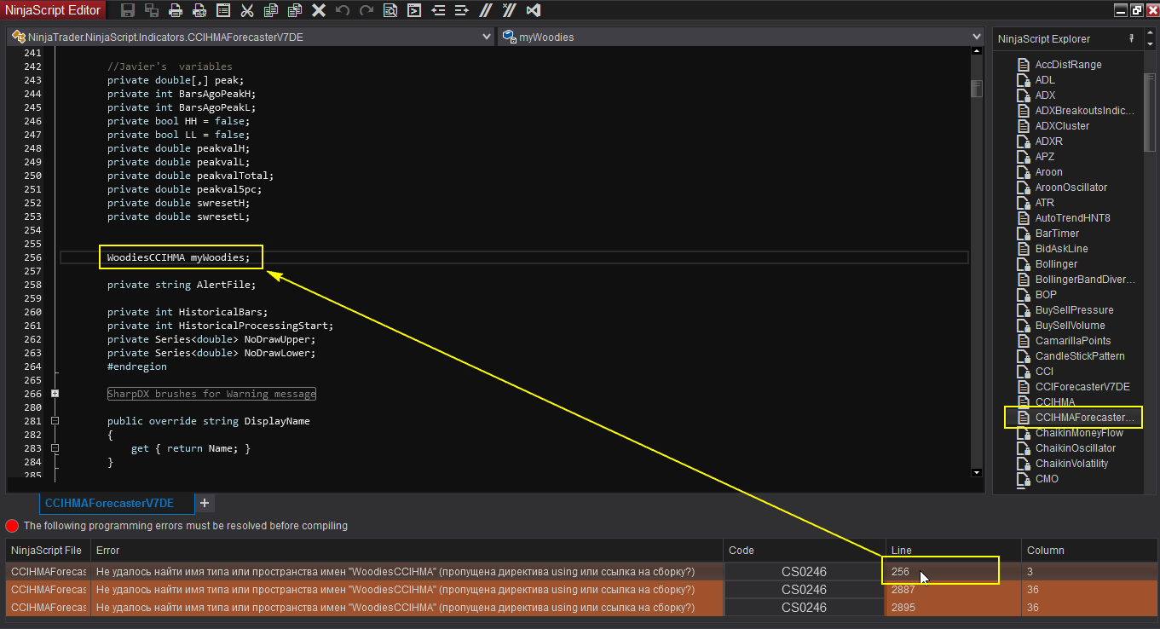Sort errors by Column header
Screen dimensions: 1160x629
(x=1088, y=551)
